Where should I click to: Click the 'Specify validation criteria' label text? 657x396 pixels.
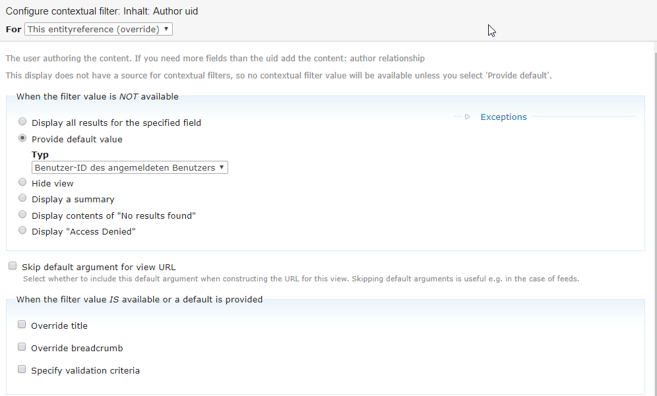(x=85, y=371)
